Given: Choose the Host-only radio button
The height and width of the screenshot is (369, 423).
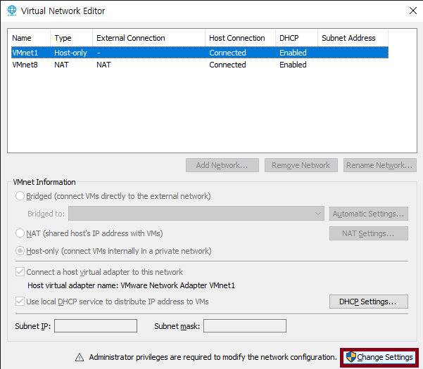Looking at the screenshot, I should [x=20, y=251].
